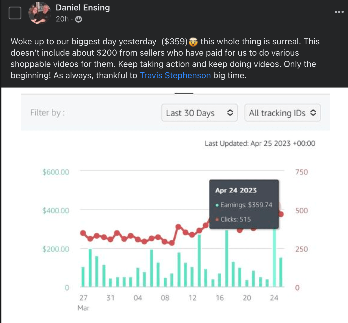Click the arrows on All tracking IDs
The width and height of the screenshot is (348, 323).
point(313,113)
